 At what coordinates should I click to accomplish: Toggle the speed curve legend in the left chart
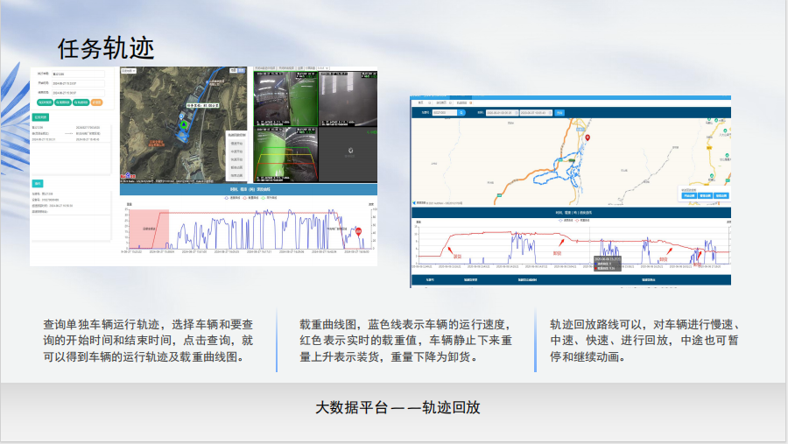point(233,198)
